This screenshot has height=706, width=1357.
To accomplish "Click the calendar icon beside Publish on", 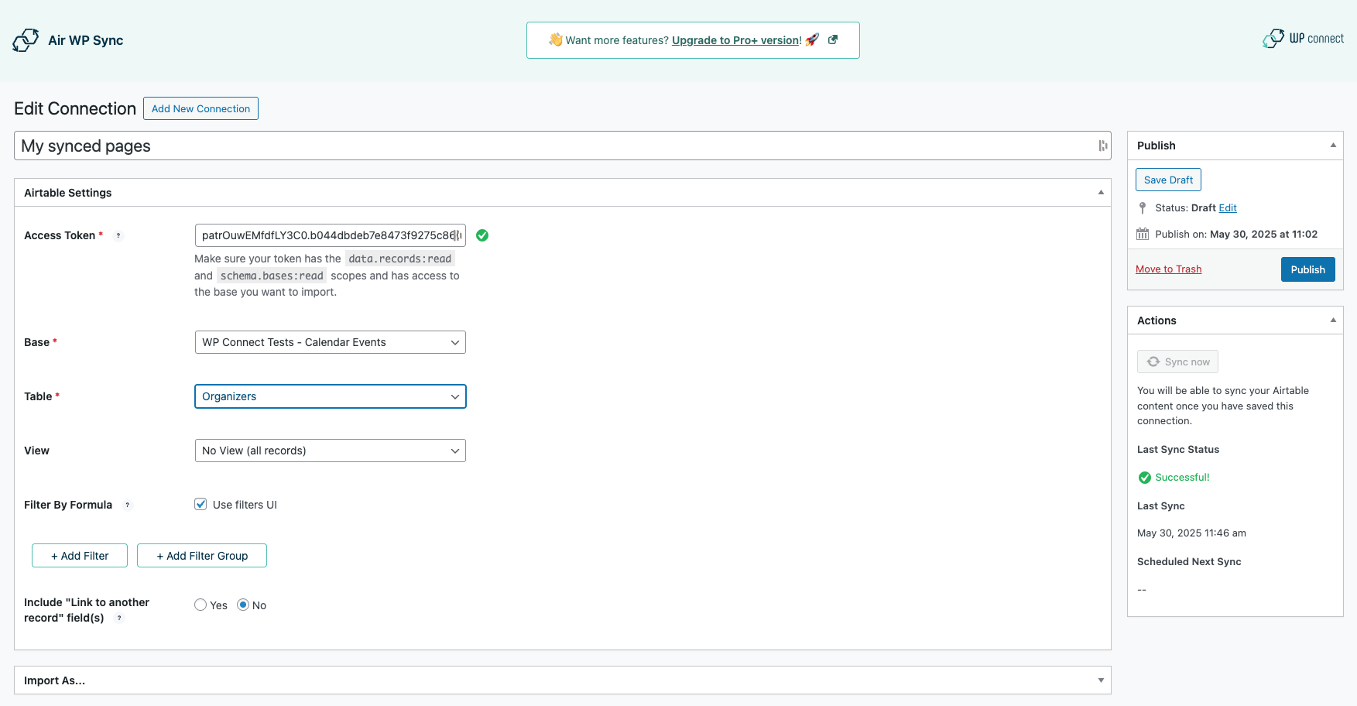I will [1143, 234].
